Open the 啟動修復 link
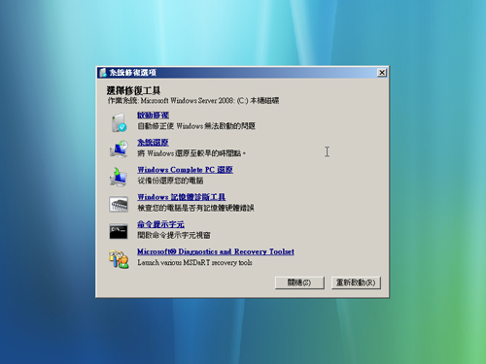 point(153,116)
